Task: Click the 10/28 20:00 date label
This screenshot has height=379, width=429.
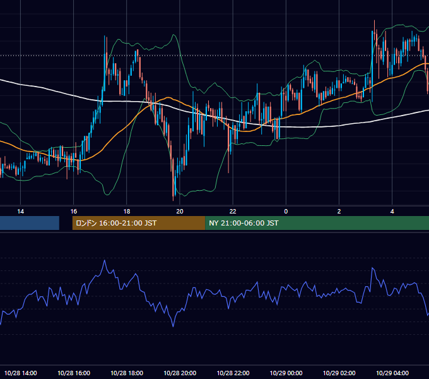Action: click(180, 373)
